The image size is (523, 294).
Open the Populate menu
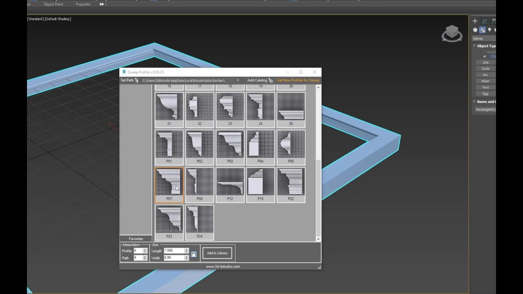83,4
